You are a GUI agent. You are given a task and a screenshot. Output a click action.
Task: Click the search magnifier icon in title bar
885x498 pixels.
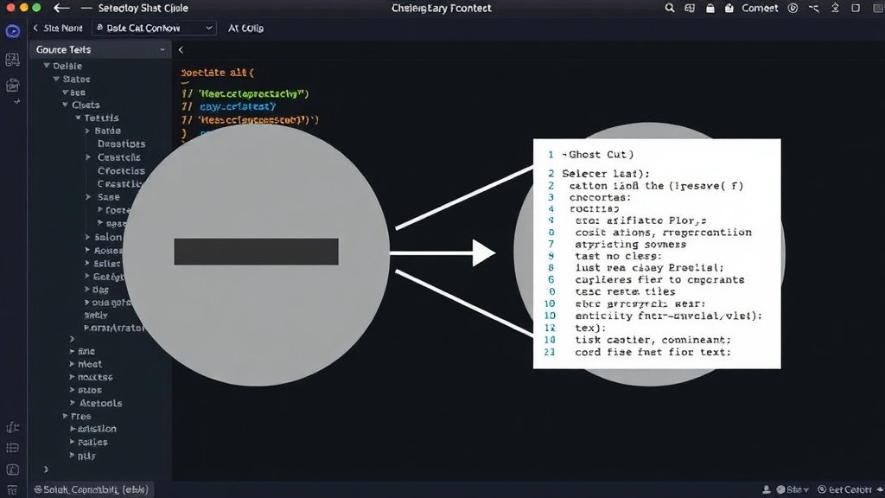point(670,8)
